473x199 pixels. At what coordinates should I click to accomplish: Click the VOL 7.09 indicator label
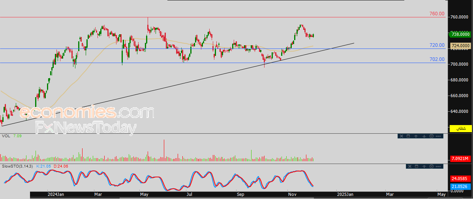12,136
